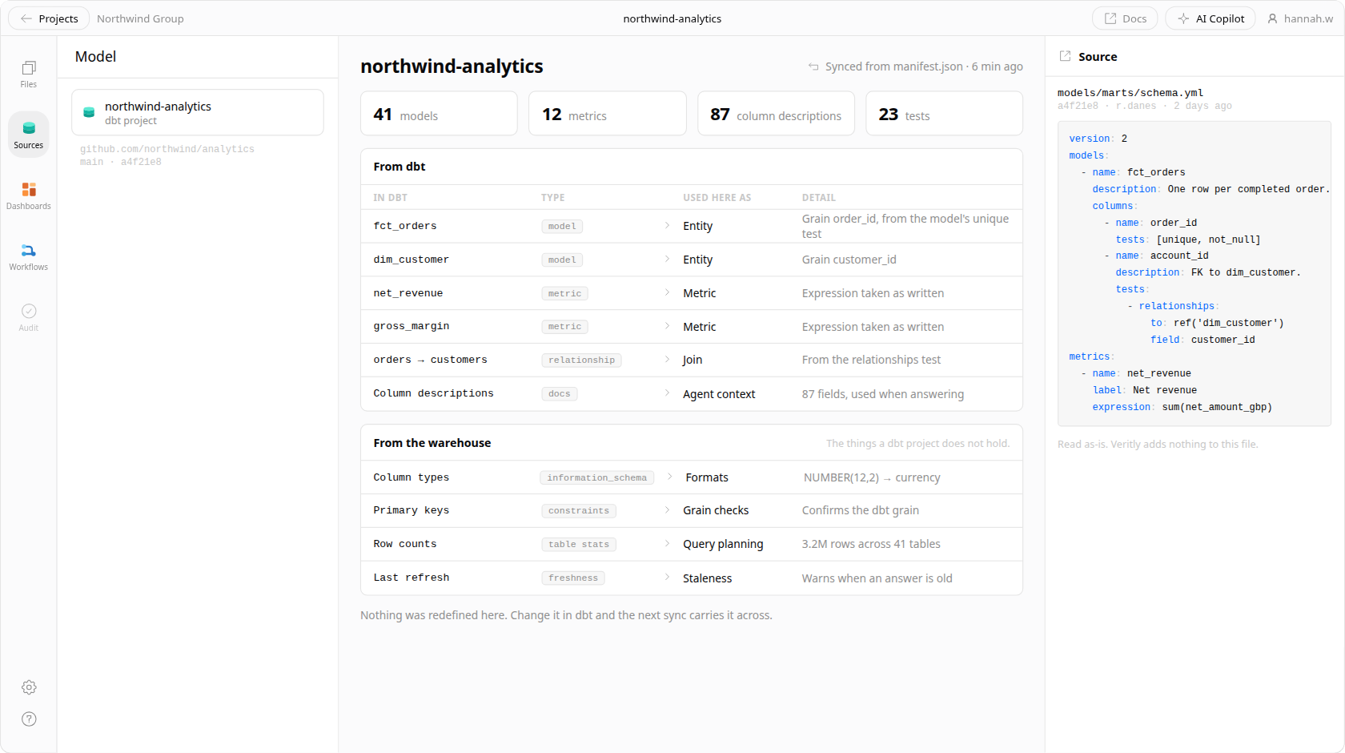Launch AI Copilot
The width and height of the screenshot is (1345, 753).
pyautogui.click(x=1210, y=18)
